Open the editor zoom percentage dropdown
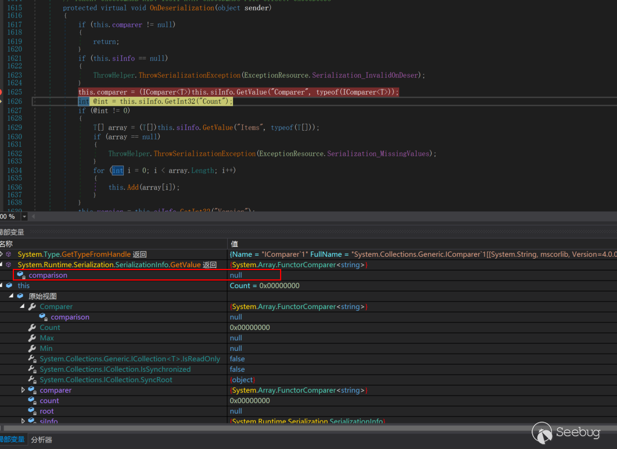The image size is (617, 449). pos(24,217)
